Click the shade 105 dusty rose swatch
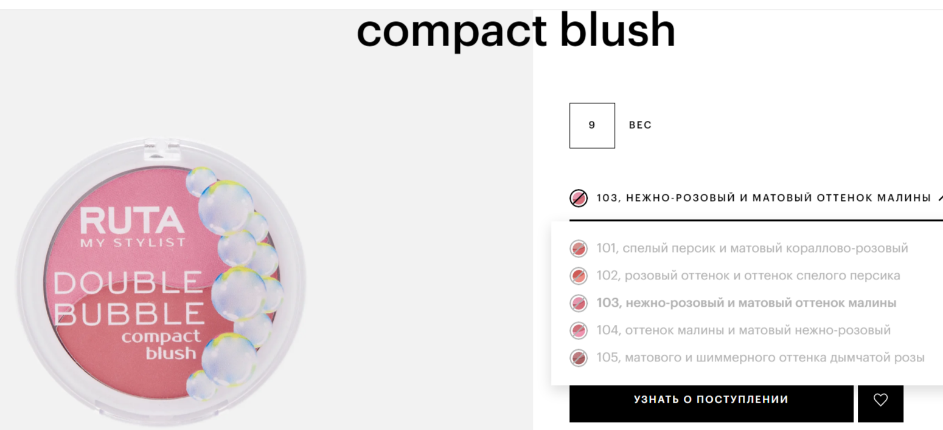This screenshot has width=943, height=430. [x=578, y=358]
